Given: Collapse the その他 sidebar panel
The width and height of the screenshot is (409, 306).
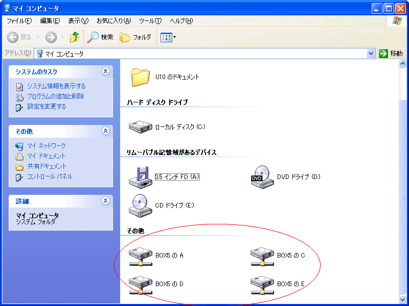Looking at the screenshot, I should (x=105, y=131).
